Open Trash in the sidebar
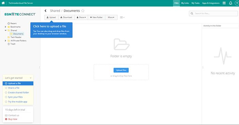The image size is (239, 125). (x=13, y=44)
